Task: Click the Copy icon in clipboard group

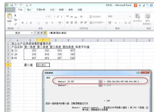Action: 15,19
